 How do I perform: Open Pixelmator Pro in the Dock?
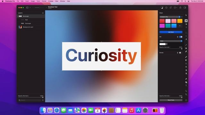(104, 110)
